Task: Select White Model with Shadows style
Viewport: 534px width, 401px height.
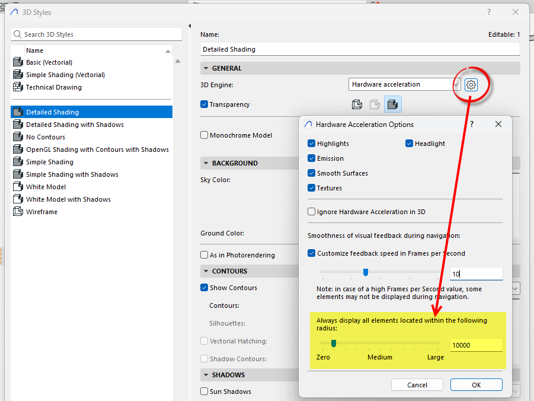Action: [x=92, y=199]
